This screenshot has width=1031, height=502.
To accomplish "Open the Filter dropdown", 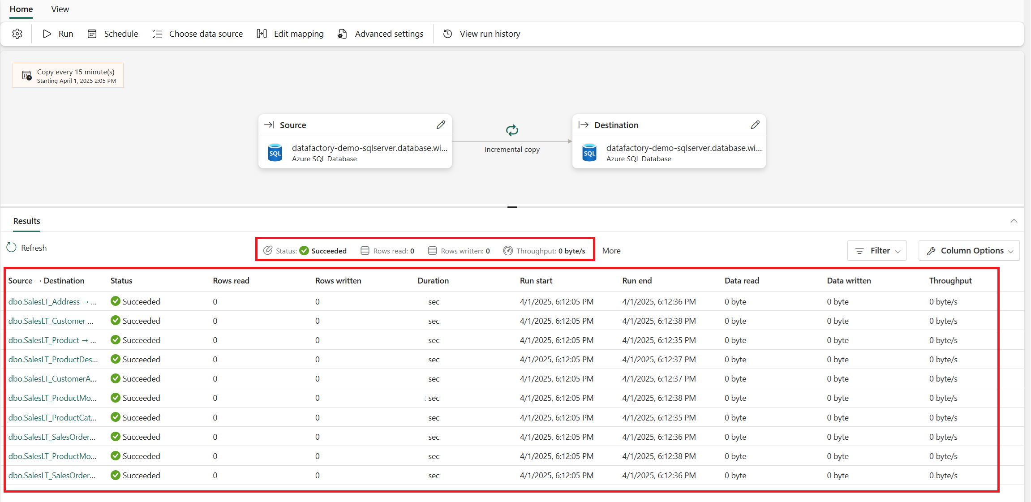I will pos(876,251).
